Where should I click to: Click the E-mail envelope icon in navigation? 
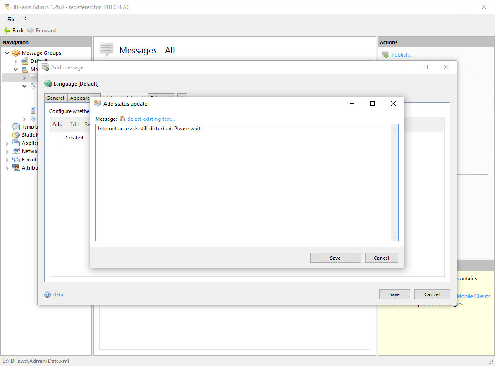tap(16, 160)
